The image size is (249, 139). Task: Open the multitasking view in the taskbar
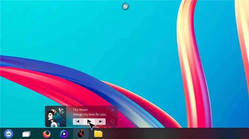tap(26, 134)
